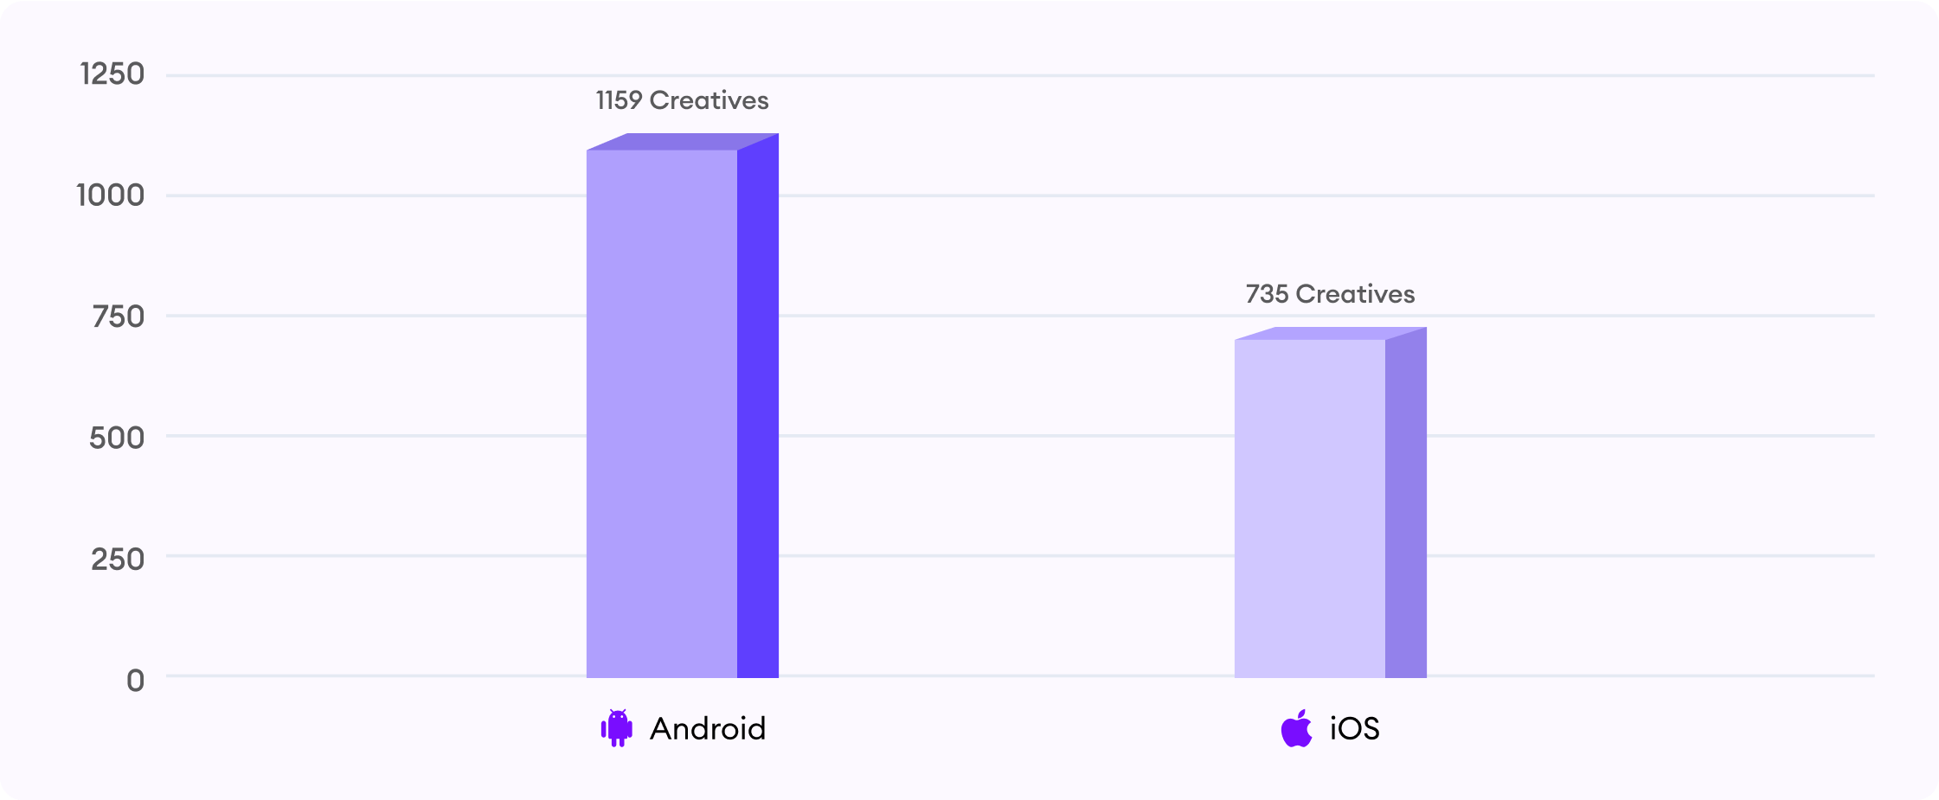
Task: Click the 1000 y-axis label
Action: 110,195
